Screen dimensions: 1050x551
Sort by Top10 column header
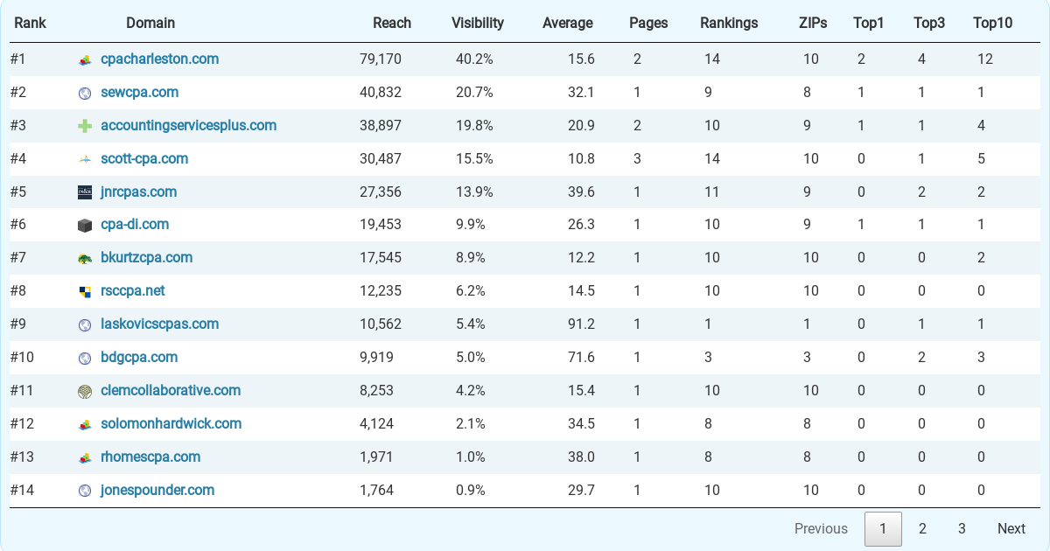click(992, 23)
